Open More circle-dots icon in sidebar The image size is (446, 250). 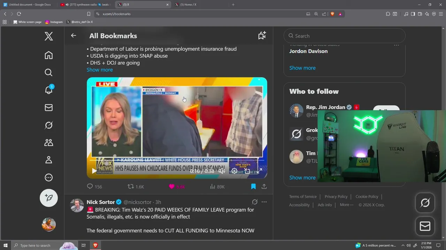point(49,177)
